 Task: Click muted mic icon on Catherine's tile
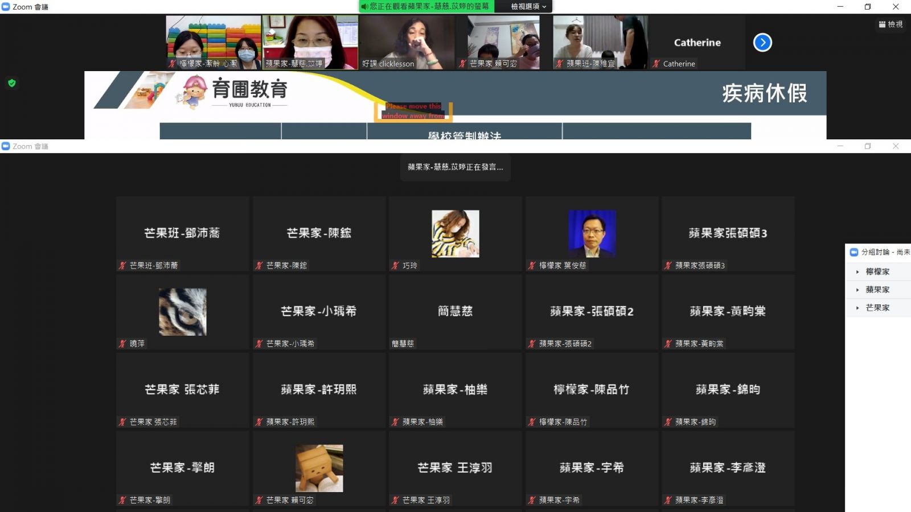tap(656, 64)
